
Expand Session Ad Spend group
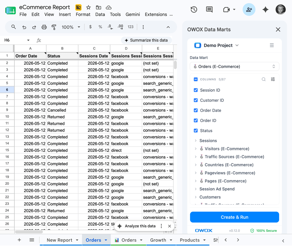tap(195, 189)
